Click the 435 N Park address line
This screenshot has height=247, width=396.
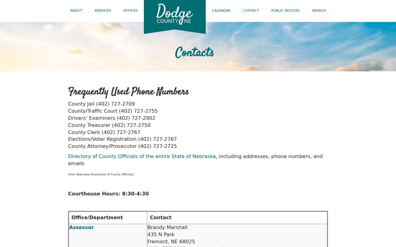(x=161, y=235)
